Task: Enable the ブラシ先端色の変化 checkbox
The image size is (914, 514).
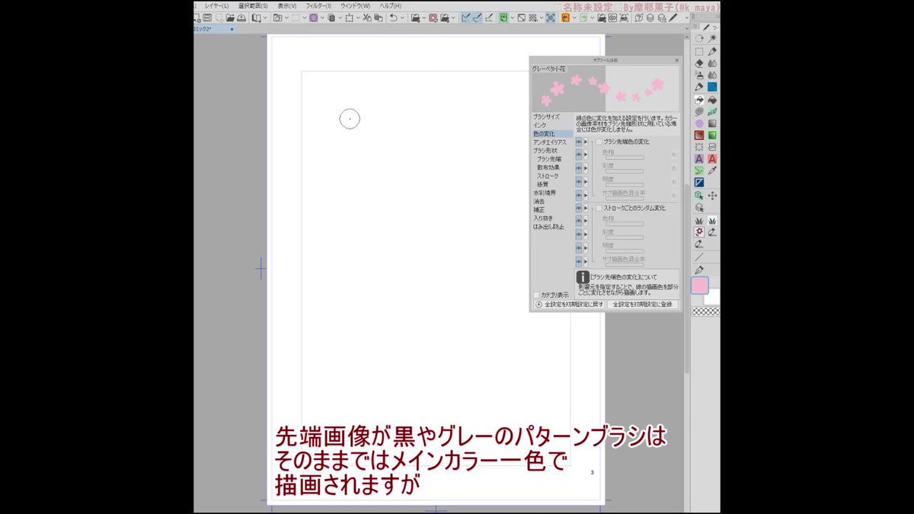Action: click(x=599, y=142)
